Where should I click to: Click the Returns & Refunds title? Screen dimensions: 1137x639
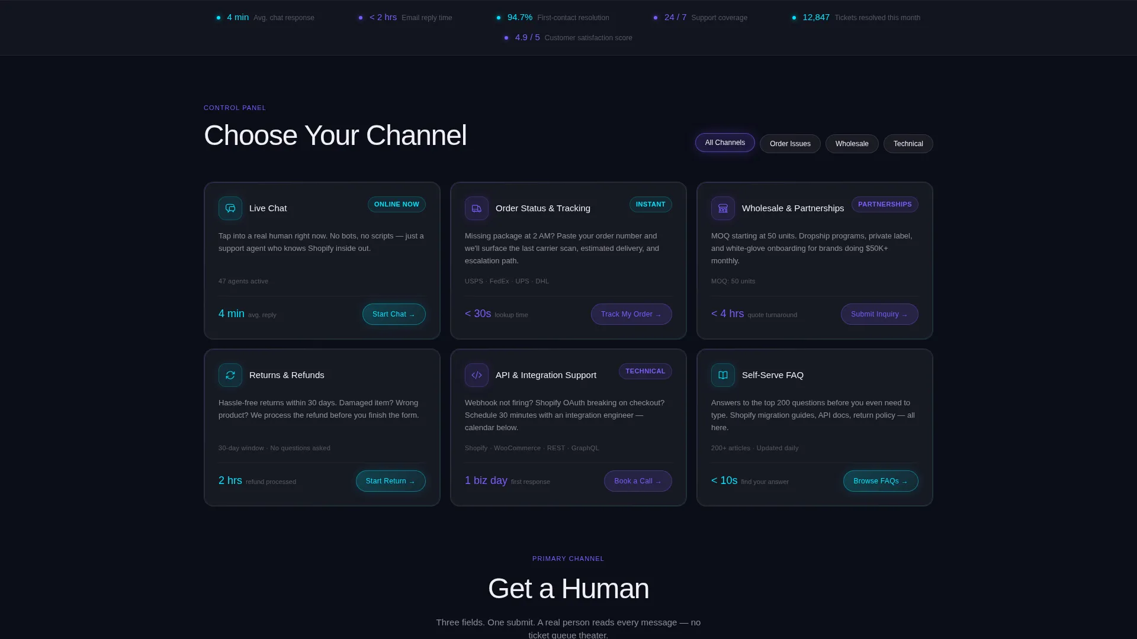[x=287, y=375]
